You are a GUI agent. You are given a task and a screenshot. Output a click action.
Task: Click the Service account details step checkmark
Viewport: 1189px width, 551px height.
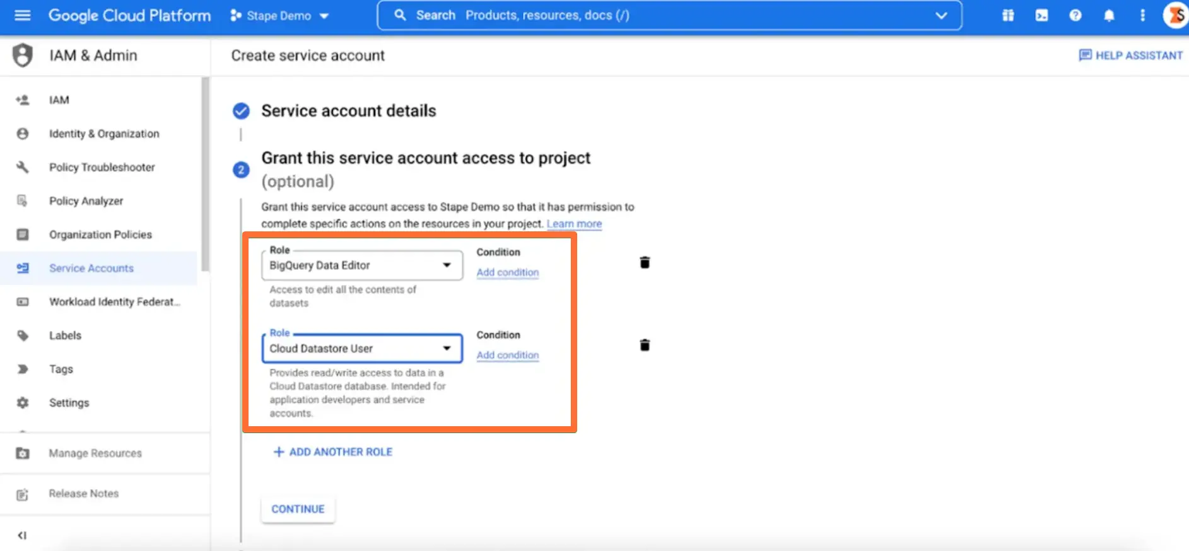pos(241,111)
